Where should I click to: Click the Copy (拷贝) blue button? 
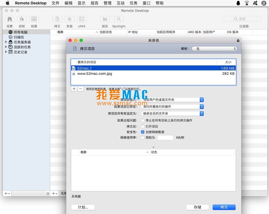point(224,207)
